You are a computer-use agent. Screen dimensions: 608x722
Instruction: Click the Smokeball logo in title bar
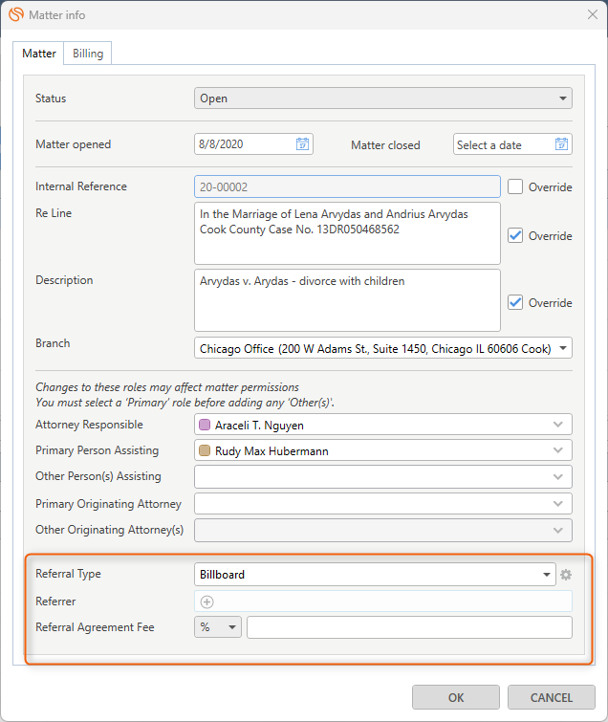15,15
